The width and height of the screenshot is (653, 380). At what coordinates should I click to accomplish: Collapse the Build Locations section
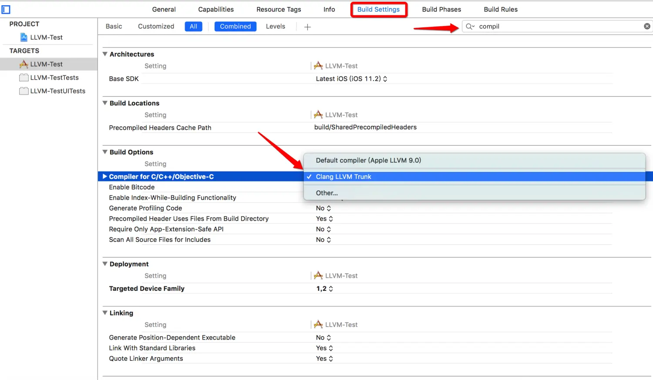(105, 103)
